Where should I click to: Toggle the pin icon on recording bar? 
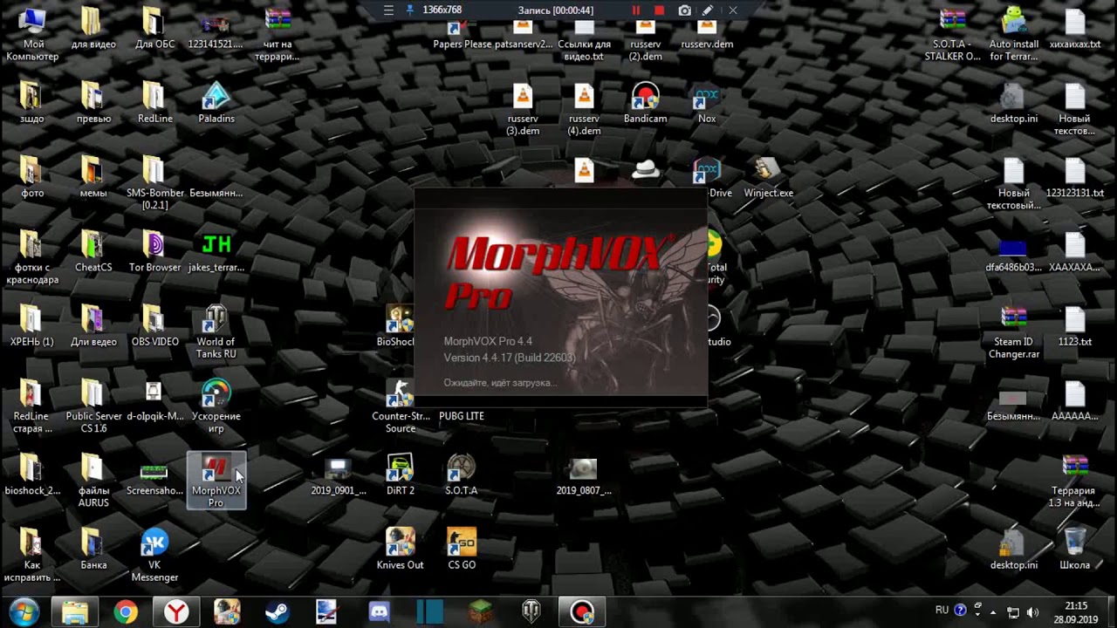point(410,10)
